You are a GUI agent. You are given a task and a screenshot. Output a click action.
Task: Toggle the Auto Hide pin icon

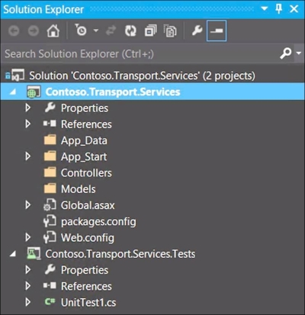pos(279,9)
